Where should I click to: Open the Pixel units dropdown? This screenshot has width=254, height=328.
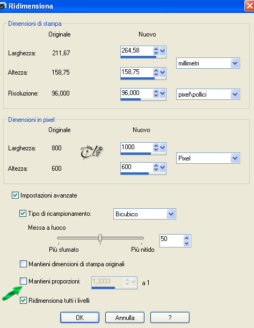[x=208, y=158]
